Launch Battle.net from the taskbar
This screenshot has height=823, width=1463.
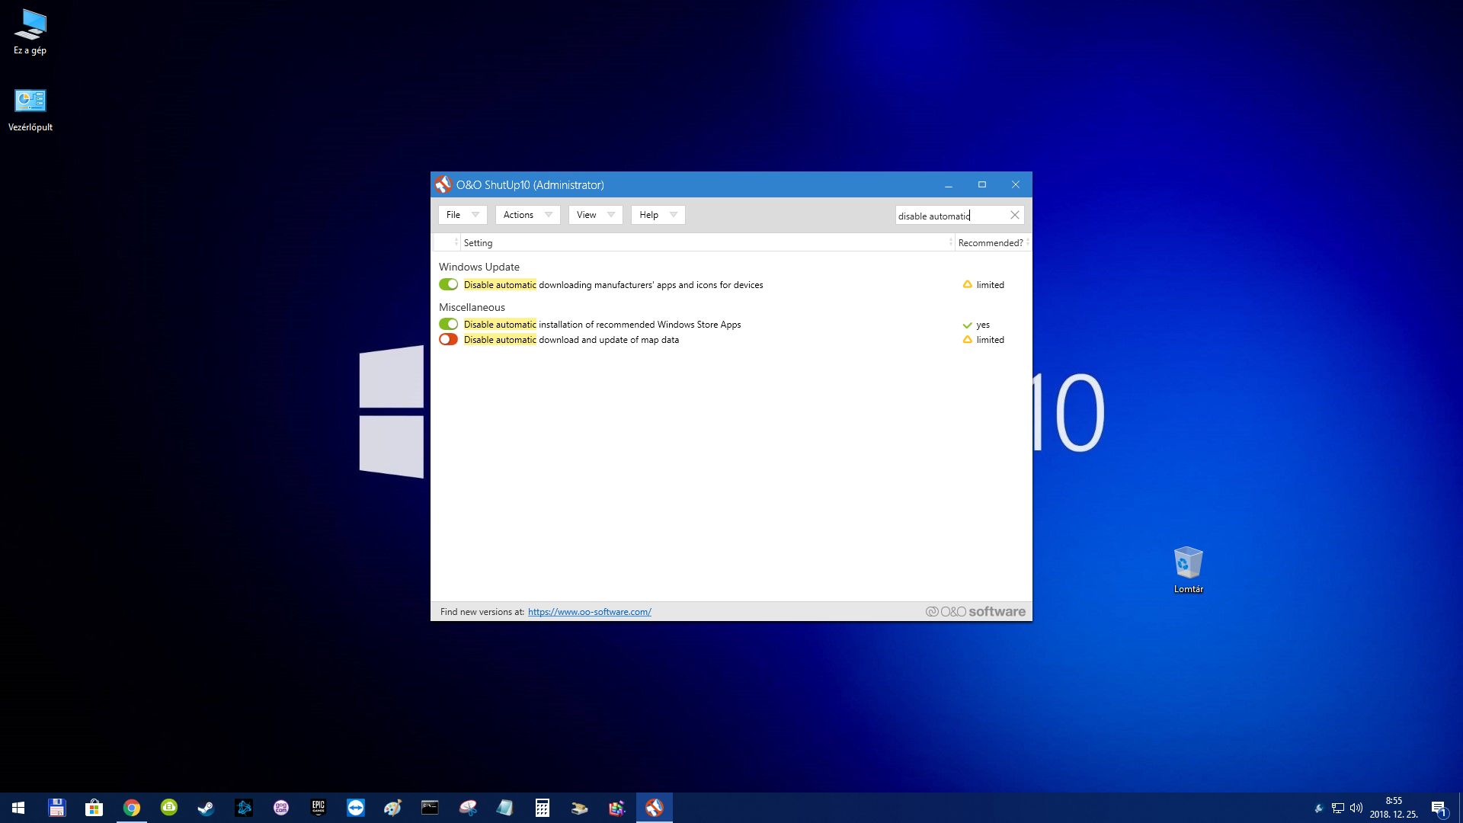243,808
